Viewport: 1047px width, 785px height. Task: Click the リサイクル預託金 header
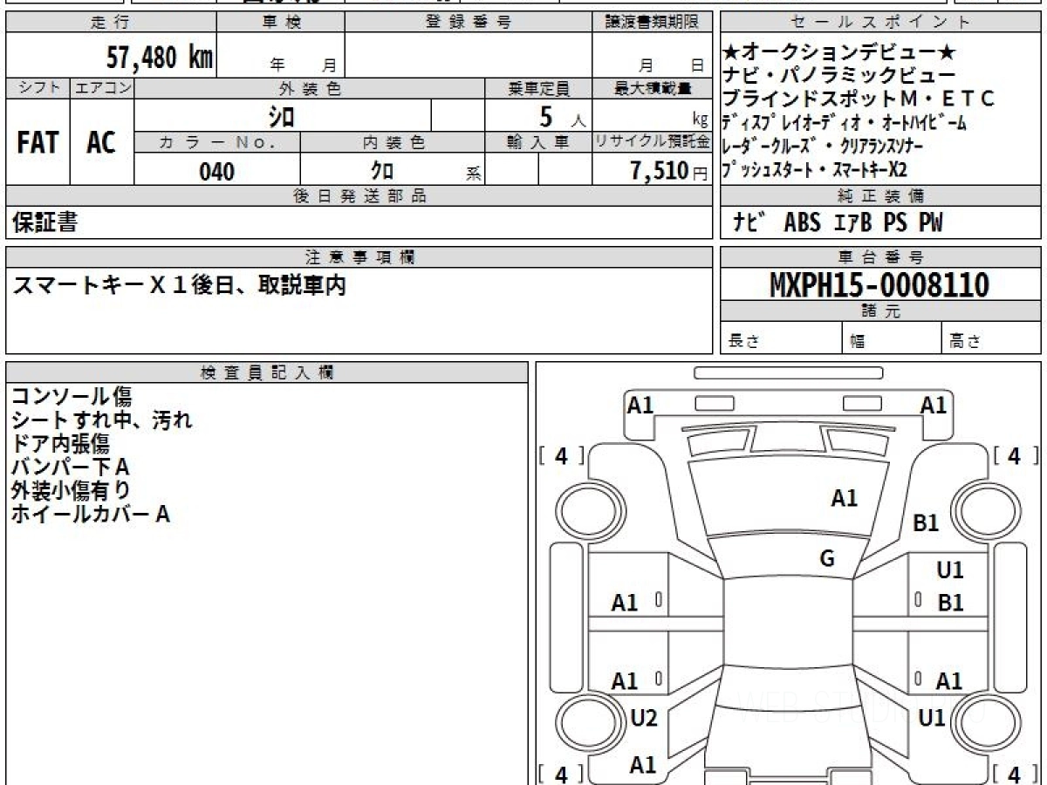(652, 142)
